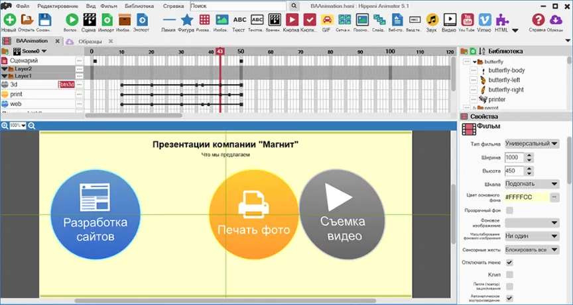Click the Сцена clapperboard toolbar icon
This screenshot has height=305, width=573.
(x=89, y=20)
